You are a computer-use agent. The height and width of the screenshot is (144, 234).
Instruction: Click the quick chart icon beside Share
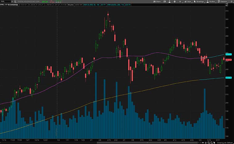coord(165,2)
